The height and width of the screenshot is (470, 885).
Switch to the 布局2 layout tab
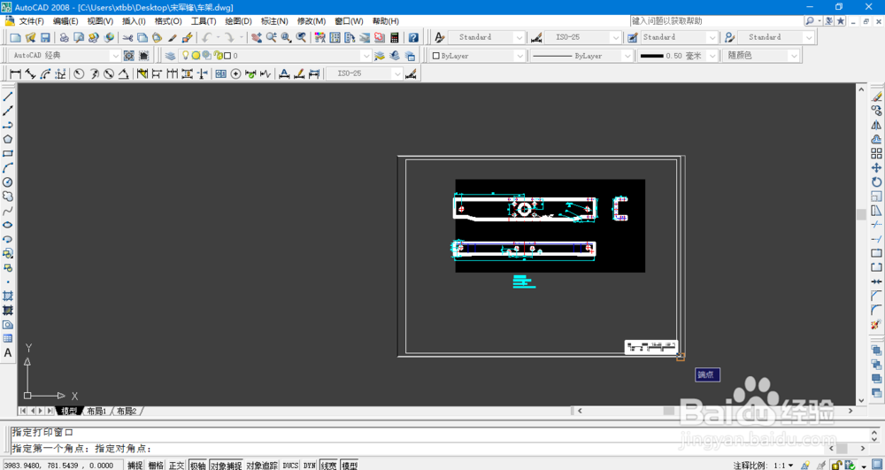[127, 411]
